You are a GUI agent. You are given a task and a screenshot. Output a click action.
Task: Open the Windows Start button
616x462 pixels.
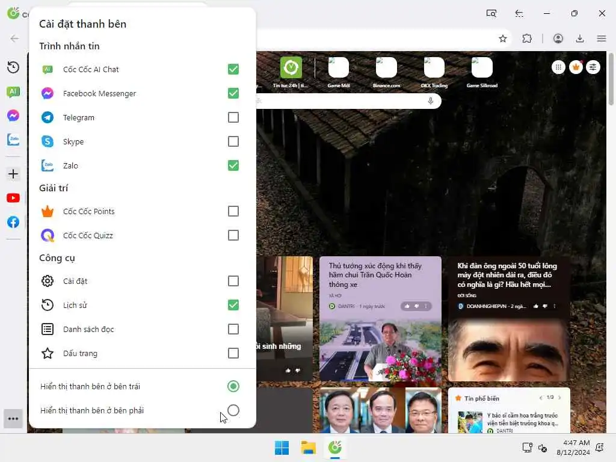point(282,448)
